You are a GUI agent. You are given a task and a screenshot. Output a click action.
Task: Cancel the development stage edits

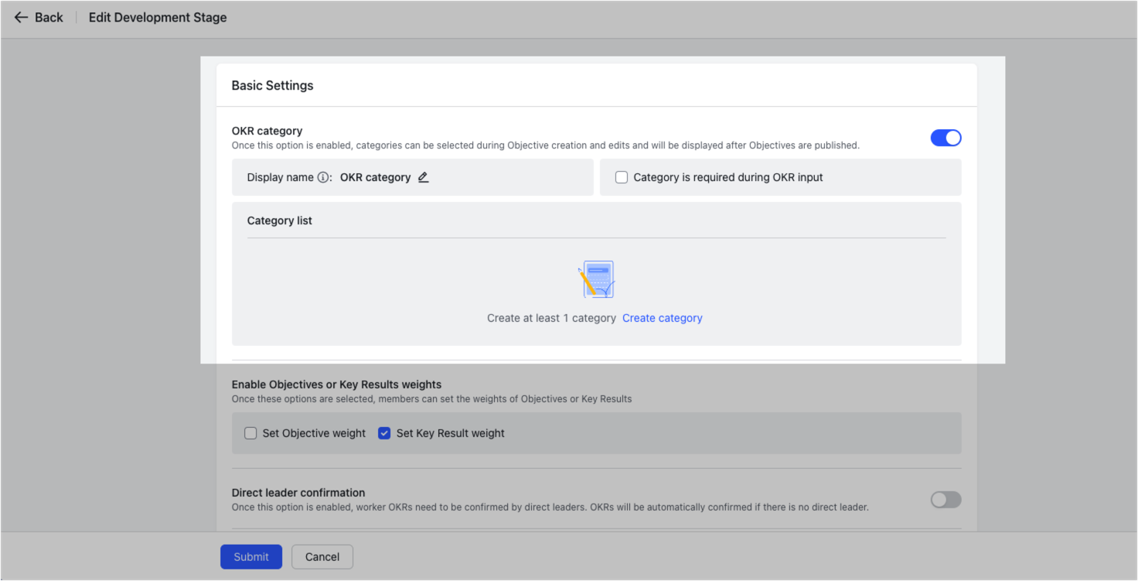(x=322, y=556)
